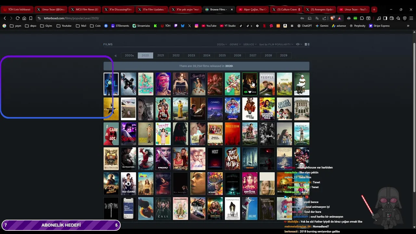Select the 2029 year tab
Image resolution: width=416 pixels, height=234 pixels.
click(x=284, y=55)
